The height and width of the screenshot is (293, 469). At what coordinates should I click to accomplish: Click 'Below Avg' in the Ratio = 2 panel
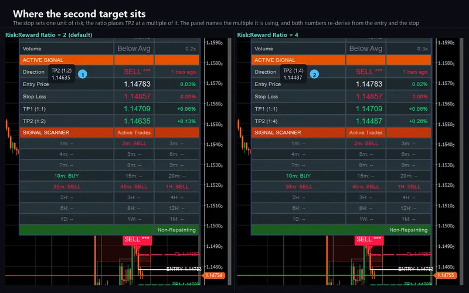134,49
